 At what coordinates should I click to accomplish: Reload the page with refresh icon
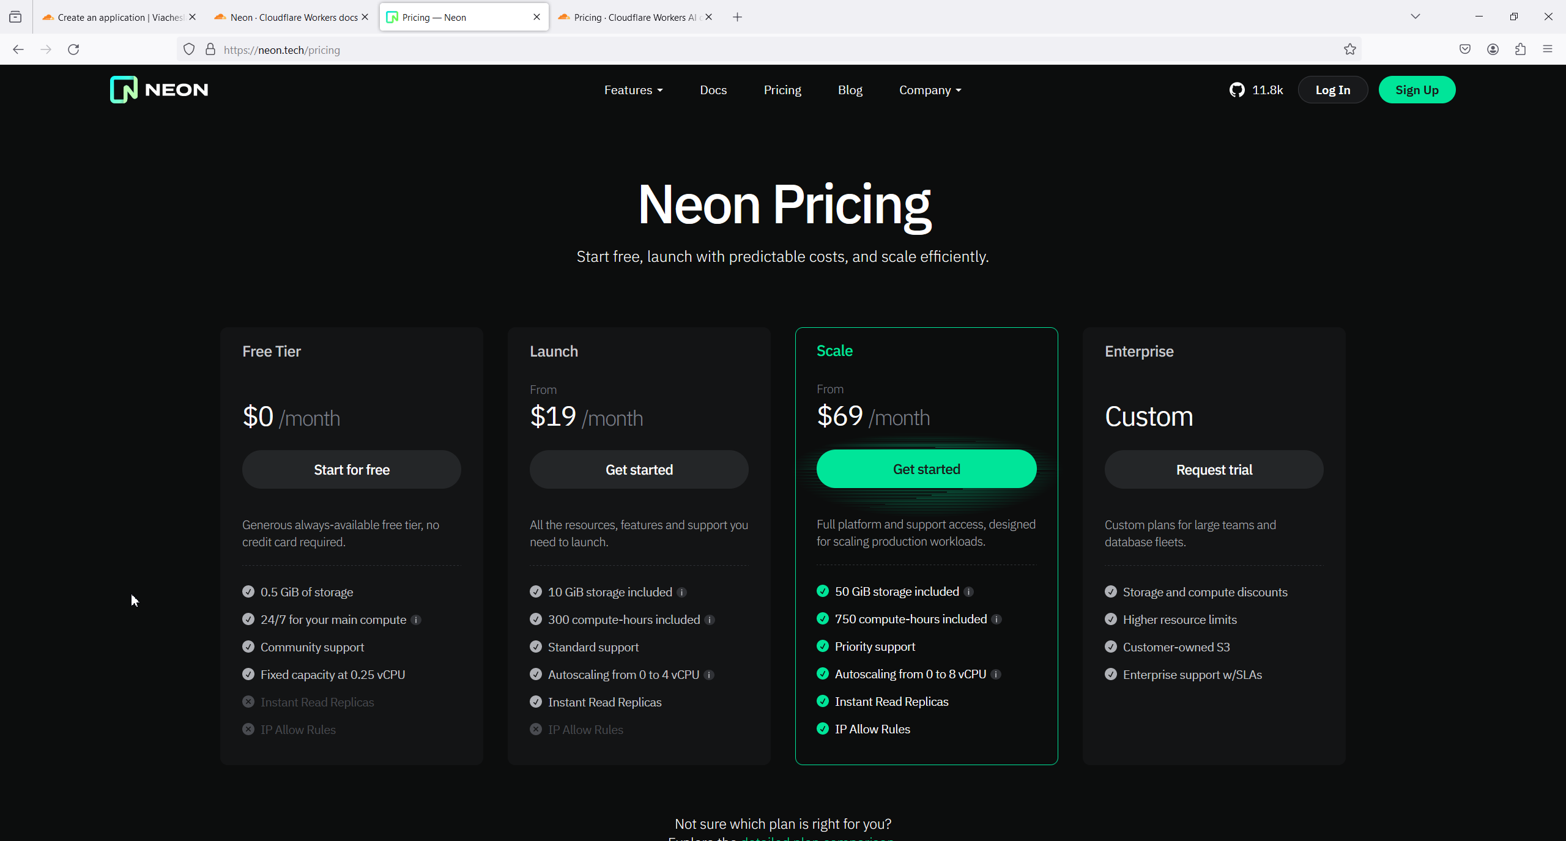tap(73, 50)
